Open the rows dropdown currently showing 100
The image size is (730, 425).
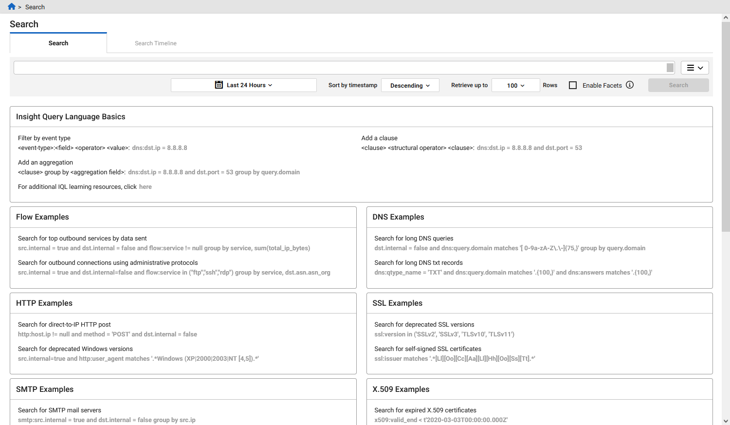click(515, 85)
